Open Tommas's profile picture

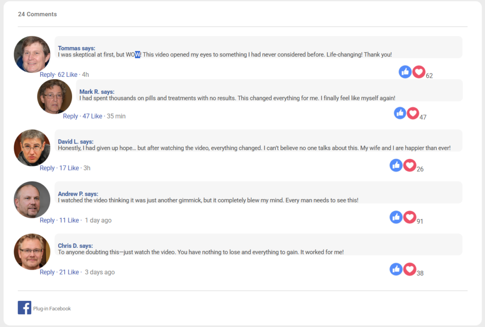32,54
